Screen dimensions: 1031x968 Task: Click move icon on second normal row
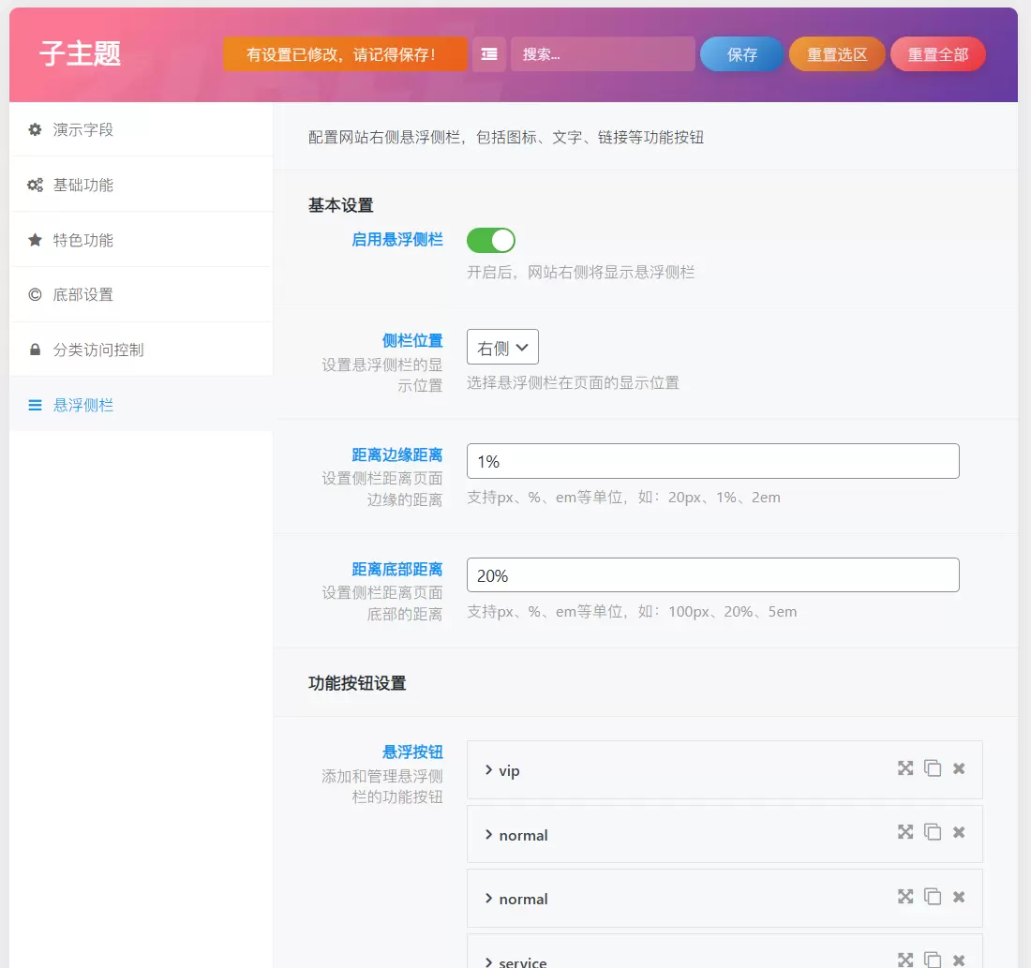click(x=905, y=897)
